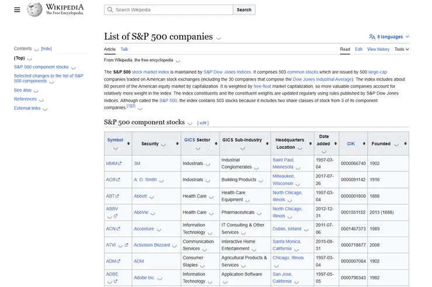Sort table by Founded column arrows
The image size is (432, 287).
(405, 143)
